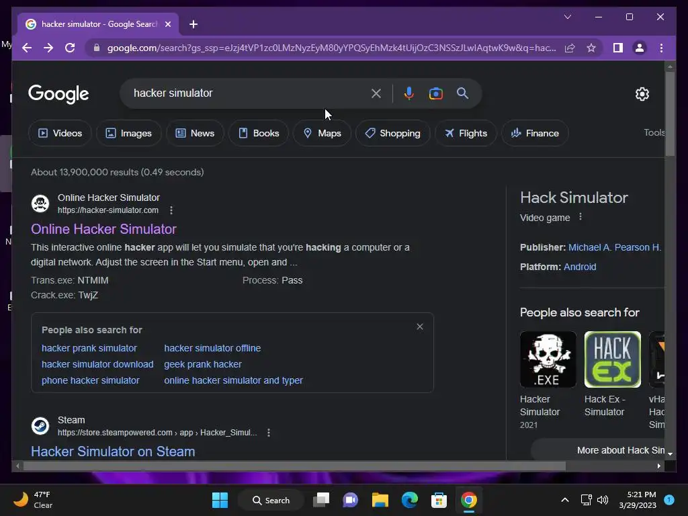Viewport: 688px width, 516px height.
Task: Open Google quick settings gear
Action: tap(642, 93)
